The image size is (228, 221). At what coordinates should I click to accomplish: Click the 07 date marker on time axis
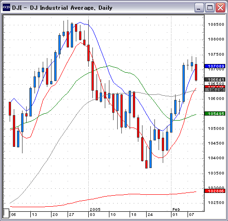click(x=192, y=215)
